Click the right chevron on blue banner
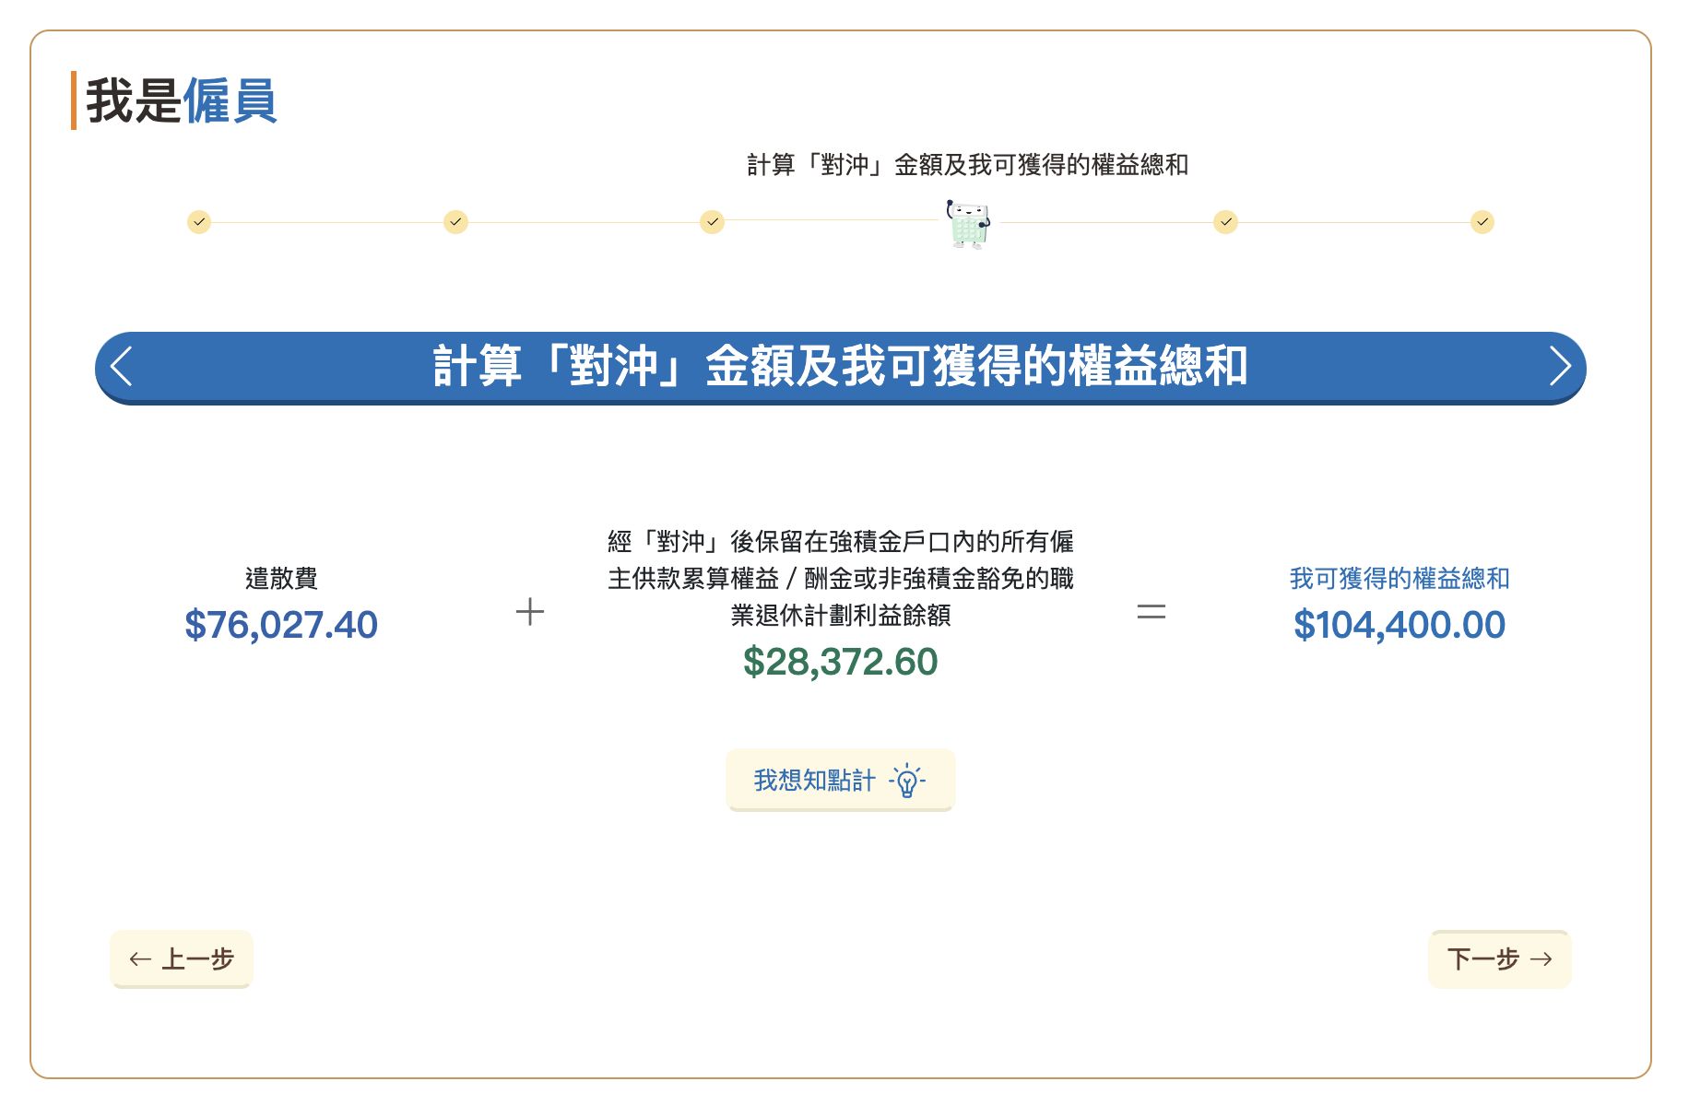1689x1117 pixels. tap(1559, 366)
